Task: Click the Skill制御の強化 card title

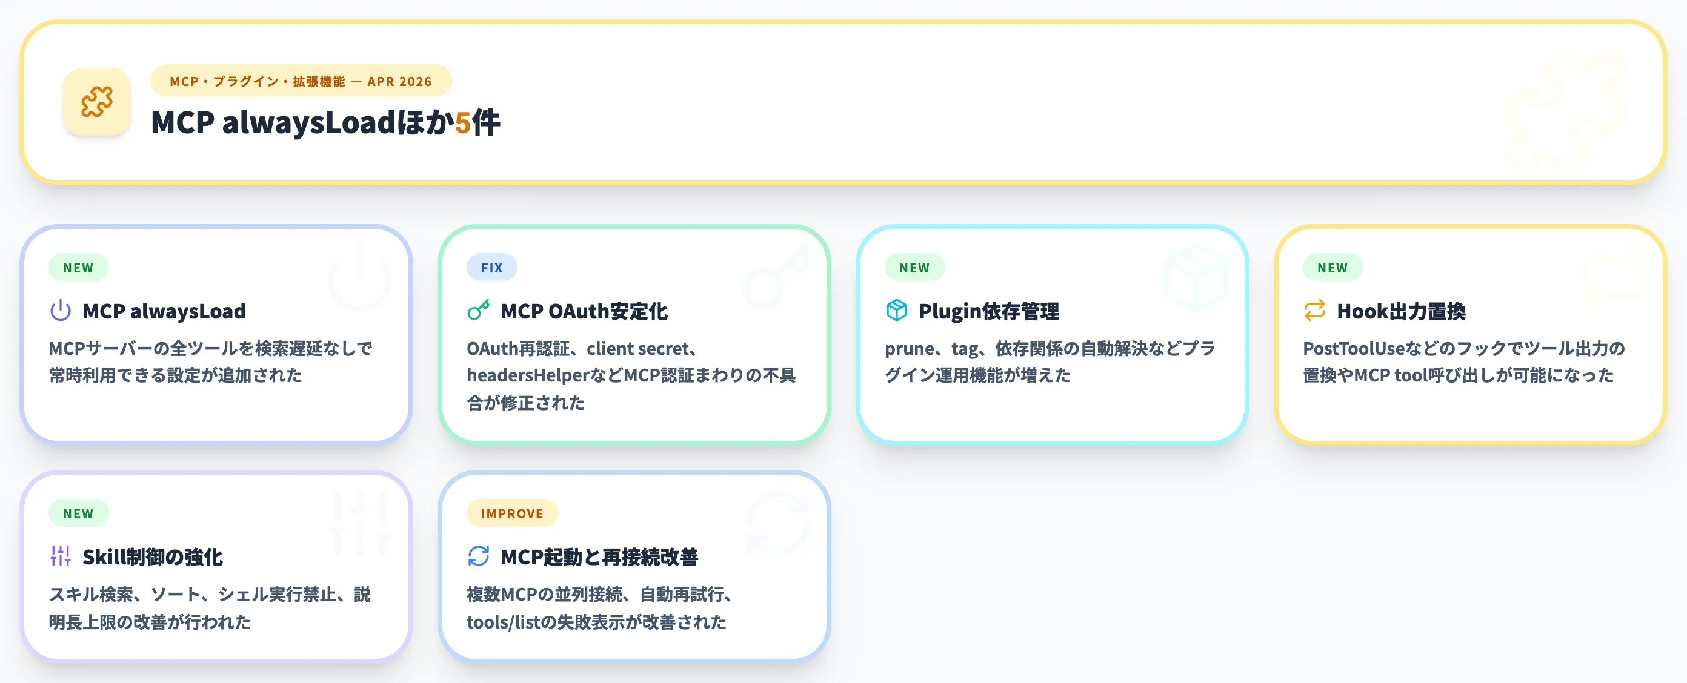Action: pos(153,558)
